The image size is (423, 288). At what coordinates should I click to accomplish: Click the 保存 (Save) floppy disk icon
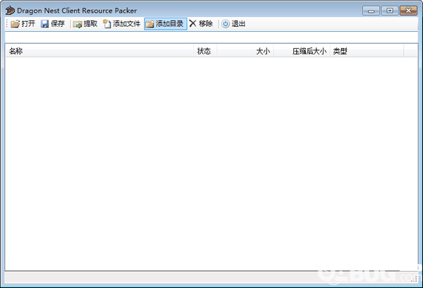(x=45, y=24)
